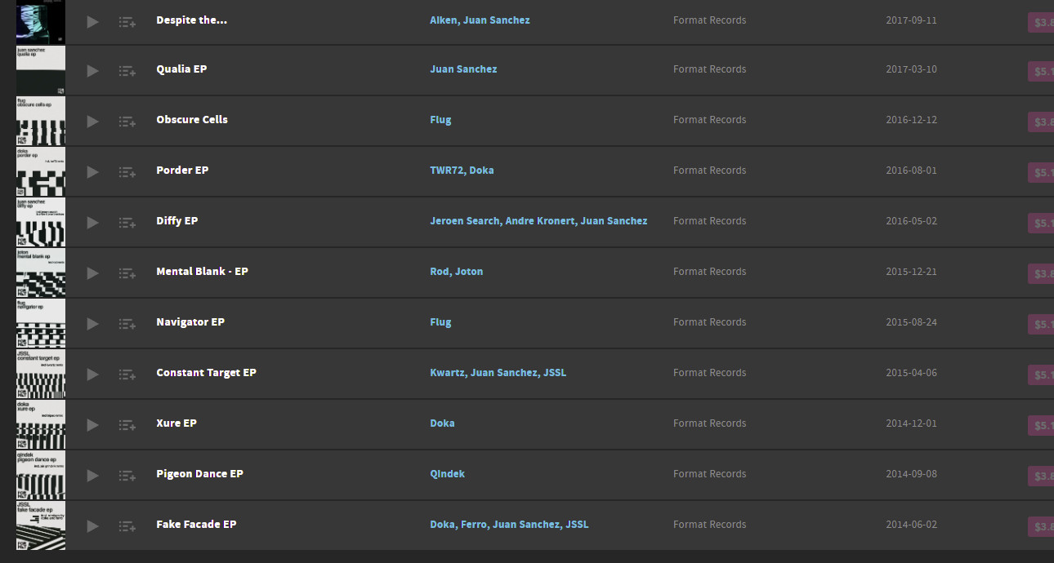Play the Fake Facade EP release
This screenshot has height=563, width=1054.
pos(92,526)
